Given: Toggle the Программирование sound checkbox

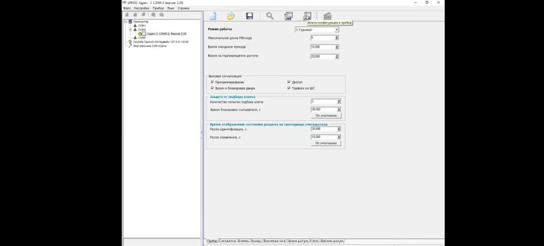Looking at the screenshot, I should 212,82.
